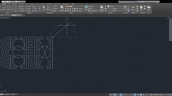The image size is (172, 96).
Task: Add a new drawing tab
Action: [x=24, y=15]
